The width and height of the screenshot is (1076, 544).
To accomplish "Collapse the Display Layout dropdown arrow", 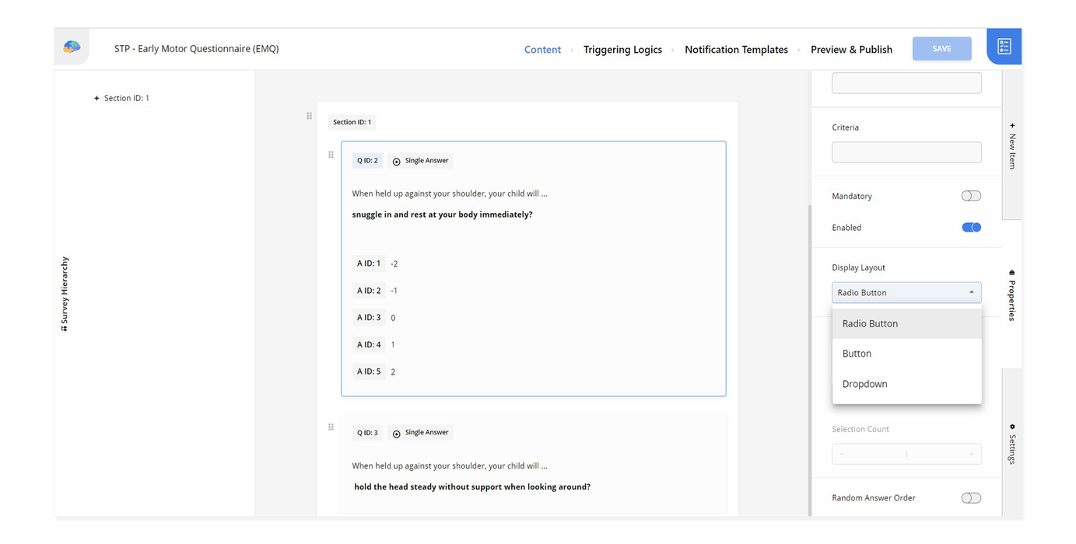I will click(x=971, y=292).
